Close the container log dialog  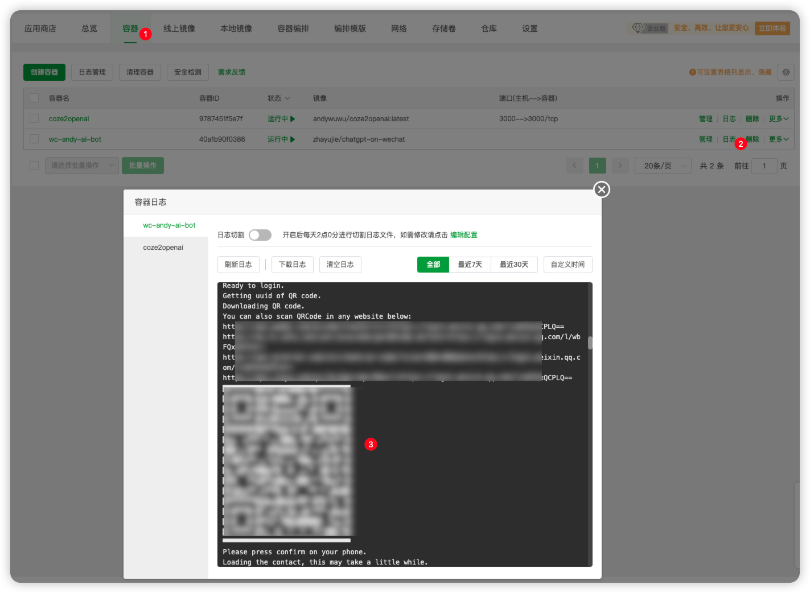602,190
